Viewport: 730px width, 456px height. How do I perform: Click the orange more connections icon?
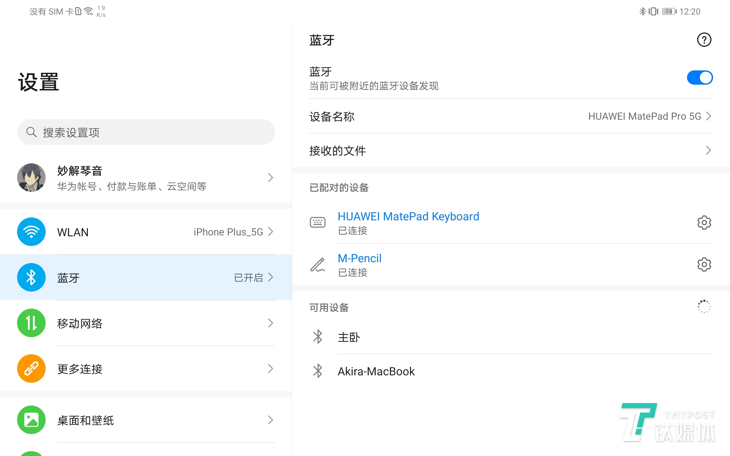pyautogui.click(x=31, y=368)
